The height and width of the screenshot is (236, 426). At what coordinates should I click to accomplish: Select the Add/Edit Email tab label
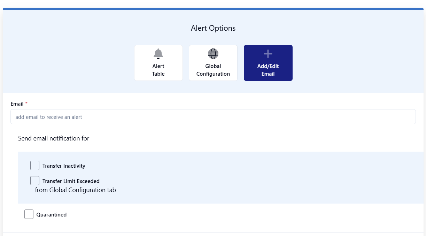(268, 70)
